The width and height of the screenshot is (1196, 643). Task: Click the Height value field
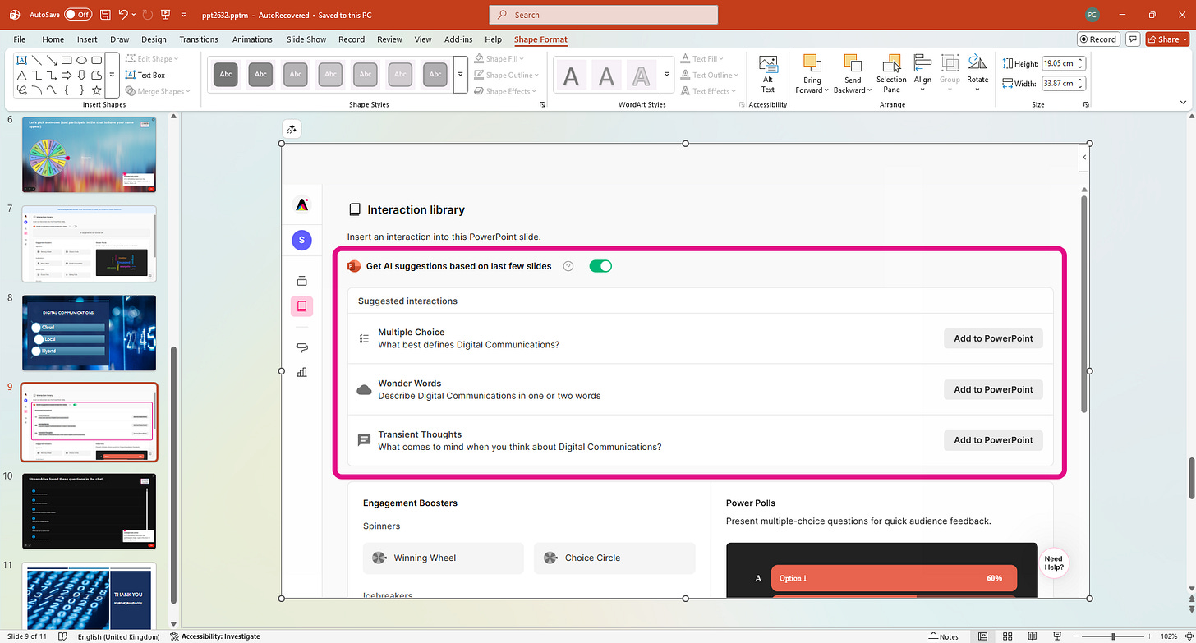point(1057,63)
